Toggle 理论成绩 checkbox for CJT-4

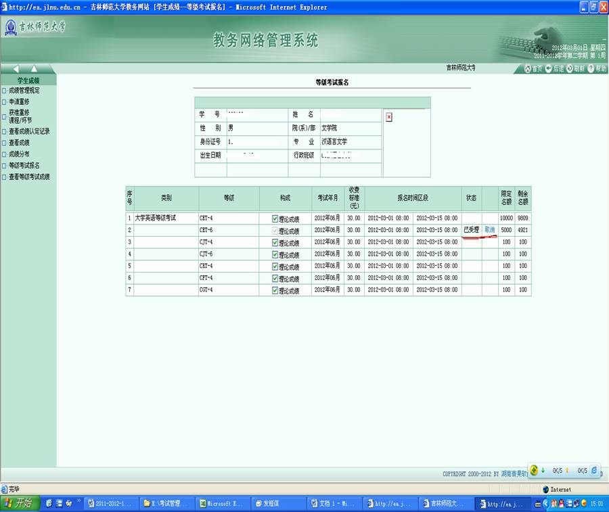tap(275, 242)
